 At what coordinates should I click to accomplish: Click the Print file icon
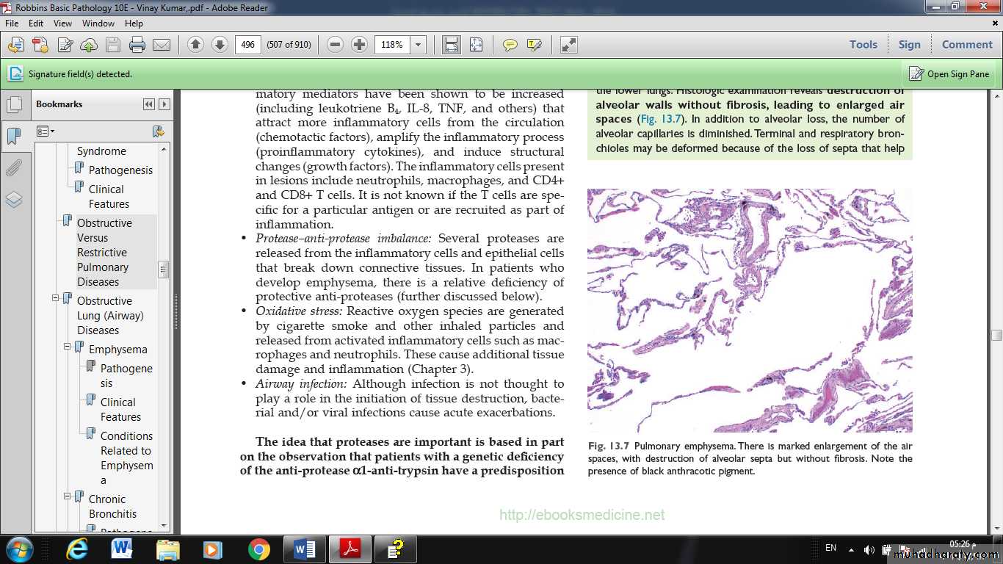[137, 45]
